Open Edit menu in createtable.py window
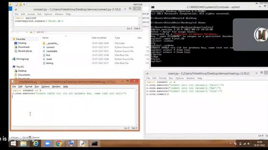The height and width of the screenshot is (150, 268). pos(21,87)
